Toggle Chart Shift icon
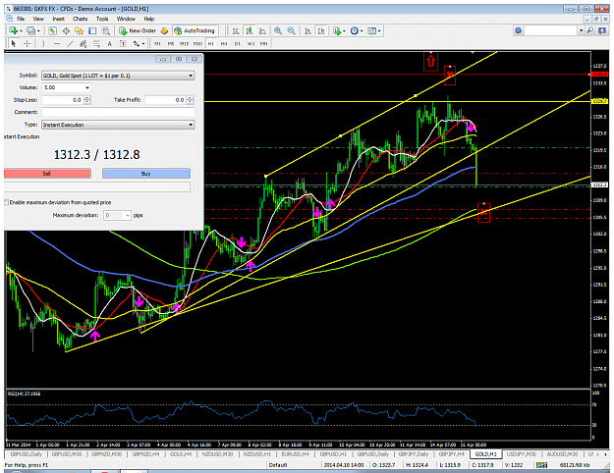The width and height of the screenshot is (614, 473). tap(321, 30)
